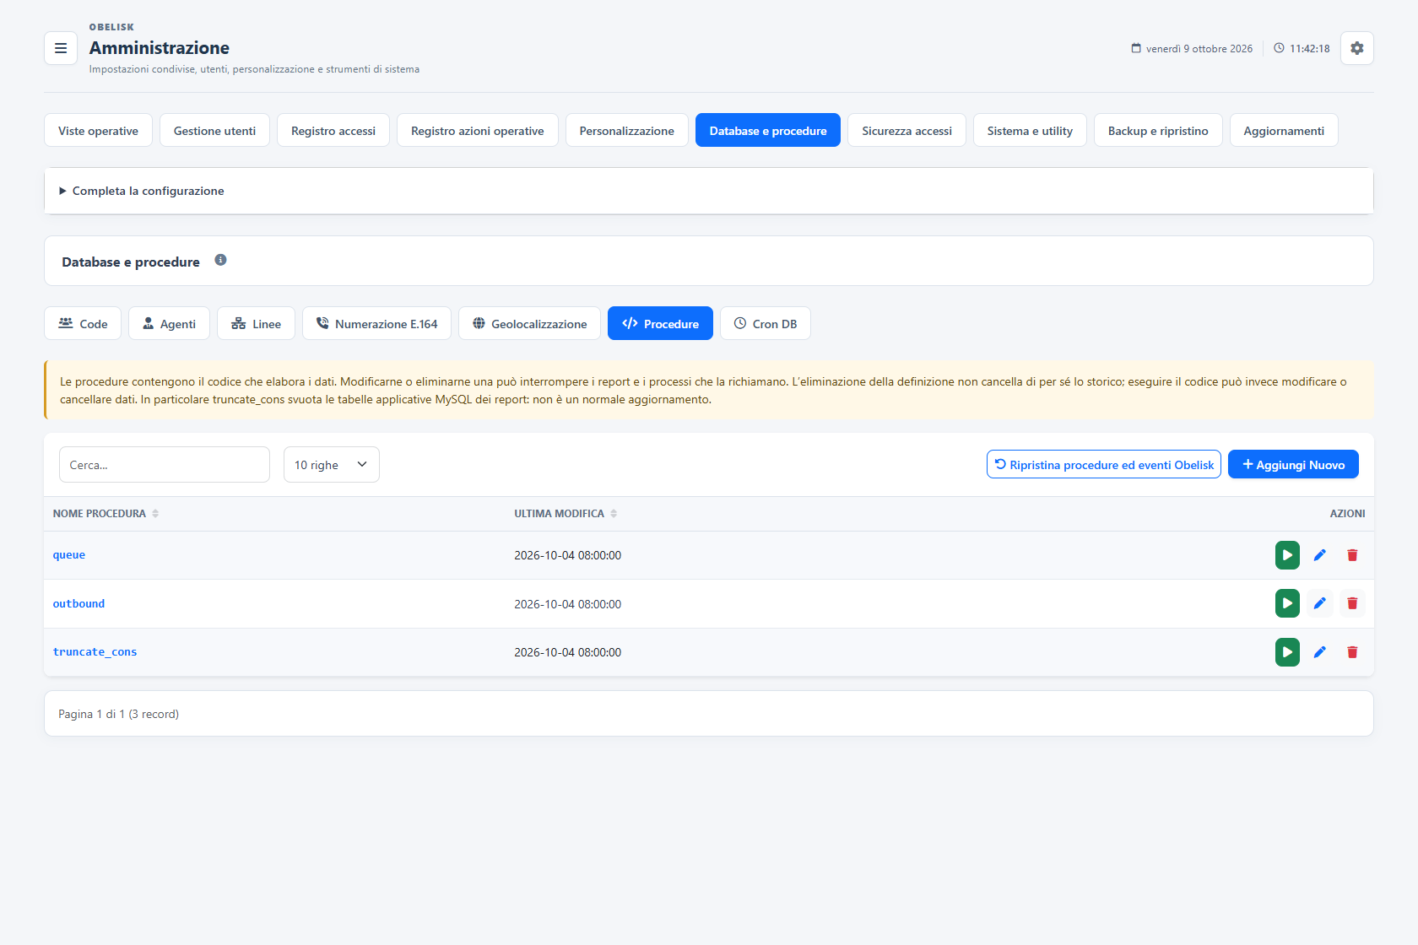Click the clock icon next to 11:42:18
Viewport: 1418px width, 945px height.
(x=1279, y=48)
